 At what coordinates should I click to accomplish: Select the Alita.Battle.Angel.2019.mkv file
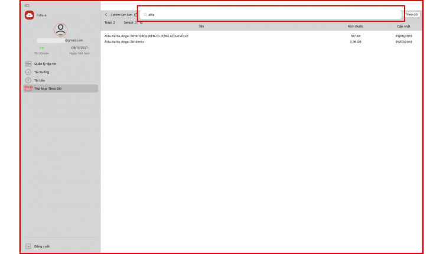pos(124,42)
